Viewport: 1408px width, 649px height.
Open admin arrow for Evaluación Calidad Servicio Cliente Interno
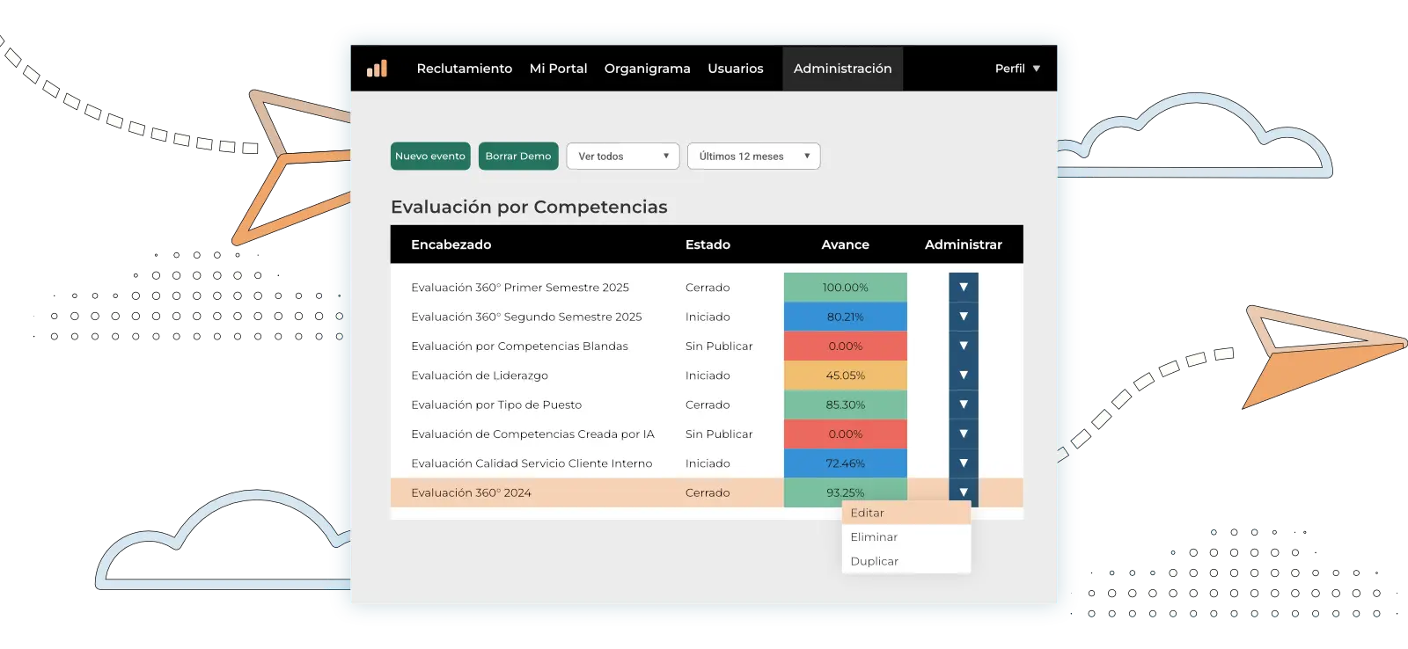964,463
